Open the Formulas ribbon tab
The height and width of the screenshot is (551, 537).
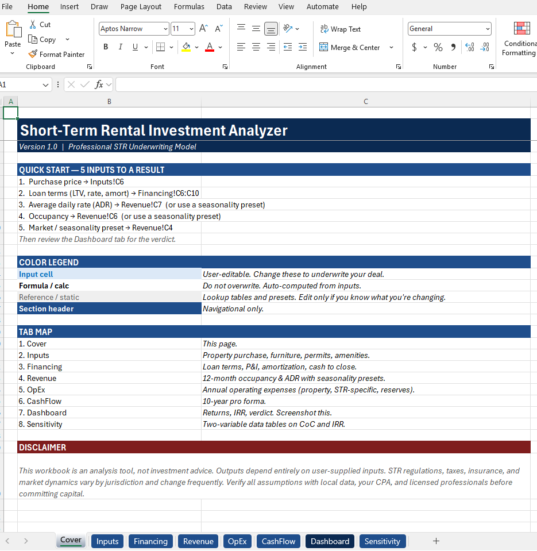point(189,7)
